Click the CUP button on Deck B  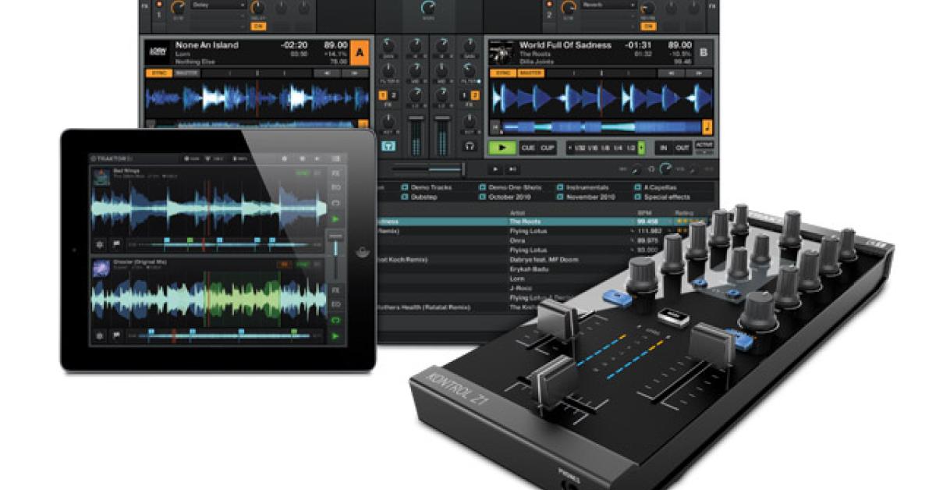point(548,147)
